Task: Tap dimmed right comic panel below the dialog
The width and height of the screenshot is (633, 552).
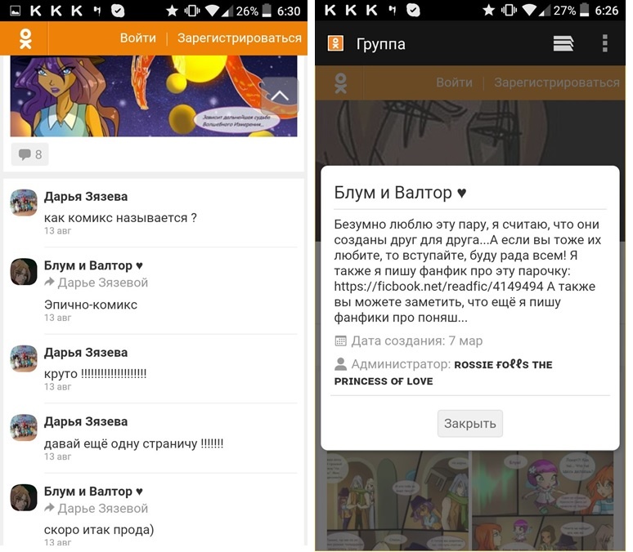Action: click(x=543, y=500)
